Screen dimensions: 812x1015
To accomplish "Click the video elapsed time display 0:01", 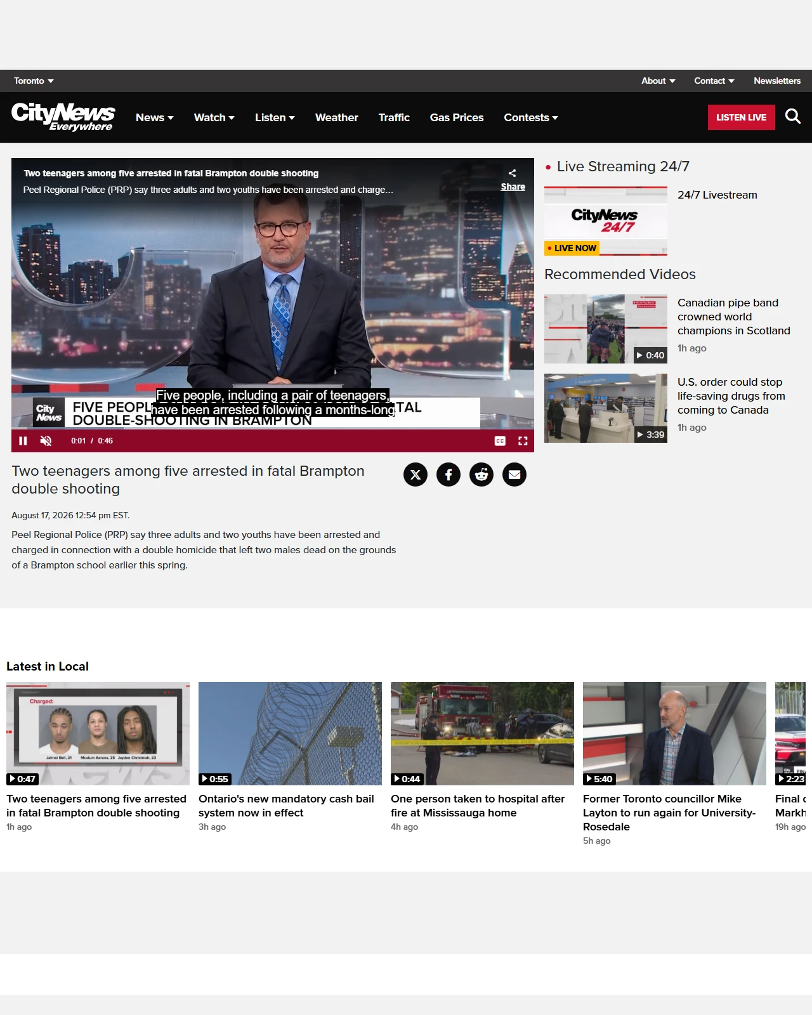I will (x=78, y=441).
